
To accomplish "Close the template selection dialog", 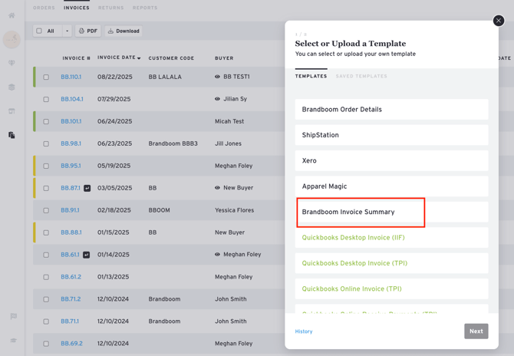I will pyautogui.click(x=499, y=21).
